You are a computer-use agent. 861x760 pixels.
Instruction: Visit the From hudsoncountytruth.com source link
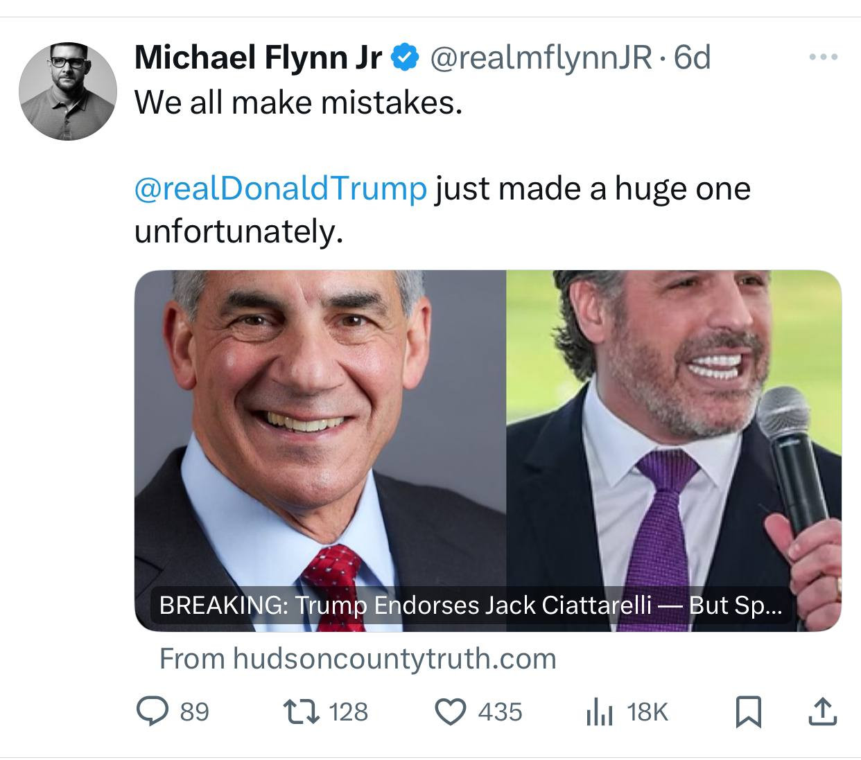tap(358, 658)
